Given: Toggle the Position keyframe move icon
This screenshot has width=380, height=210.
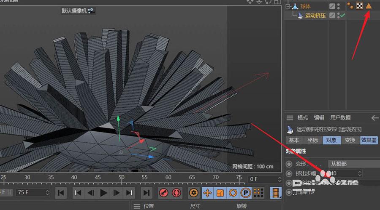Looking at the screenshot, I should click(207, 193).
